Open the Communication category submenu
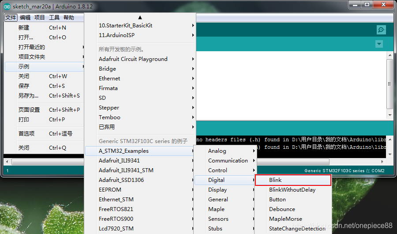This screenshot has width=397, height=234. coord(225,160)
